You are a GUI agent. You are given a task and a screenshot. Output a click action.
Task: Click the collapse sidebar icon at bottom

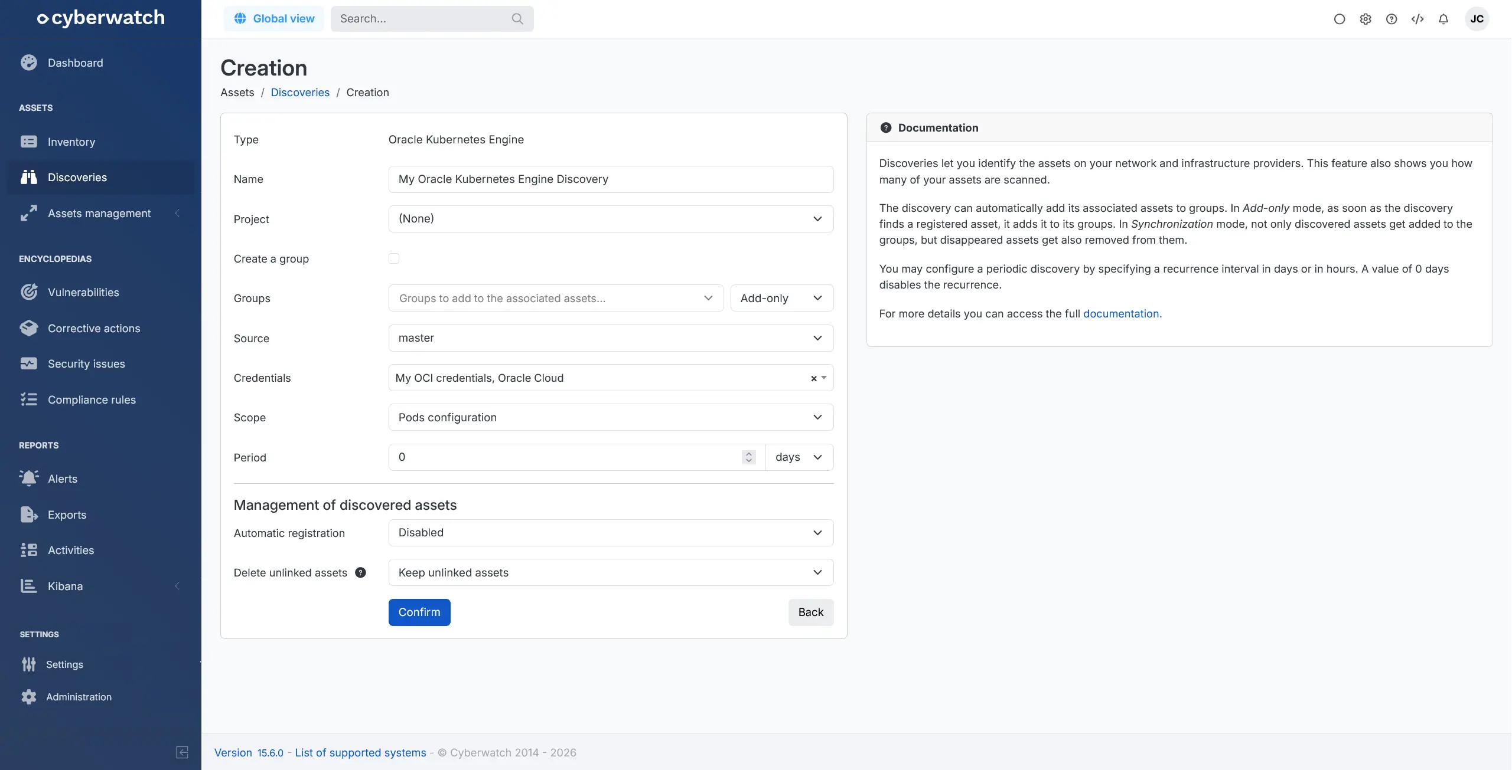[x=182, y=752]
